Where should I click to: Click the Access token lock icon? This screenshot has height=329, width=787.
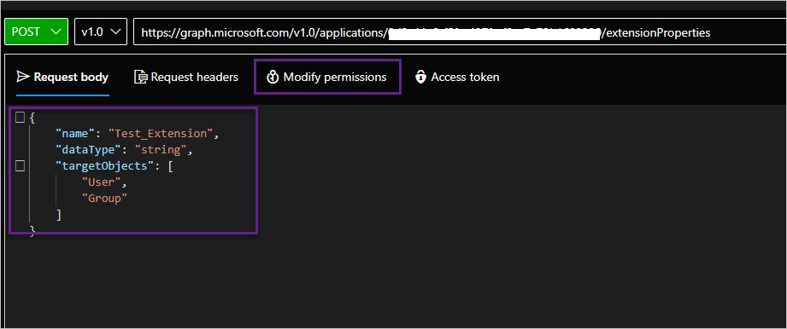[x=420, y=77]
